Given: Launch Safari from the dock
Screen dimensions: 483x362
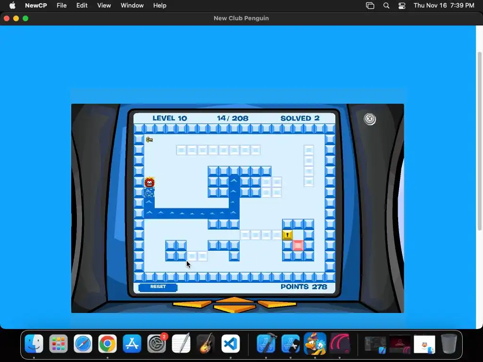Looking at the screenshot, I should (83, 344).
